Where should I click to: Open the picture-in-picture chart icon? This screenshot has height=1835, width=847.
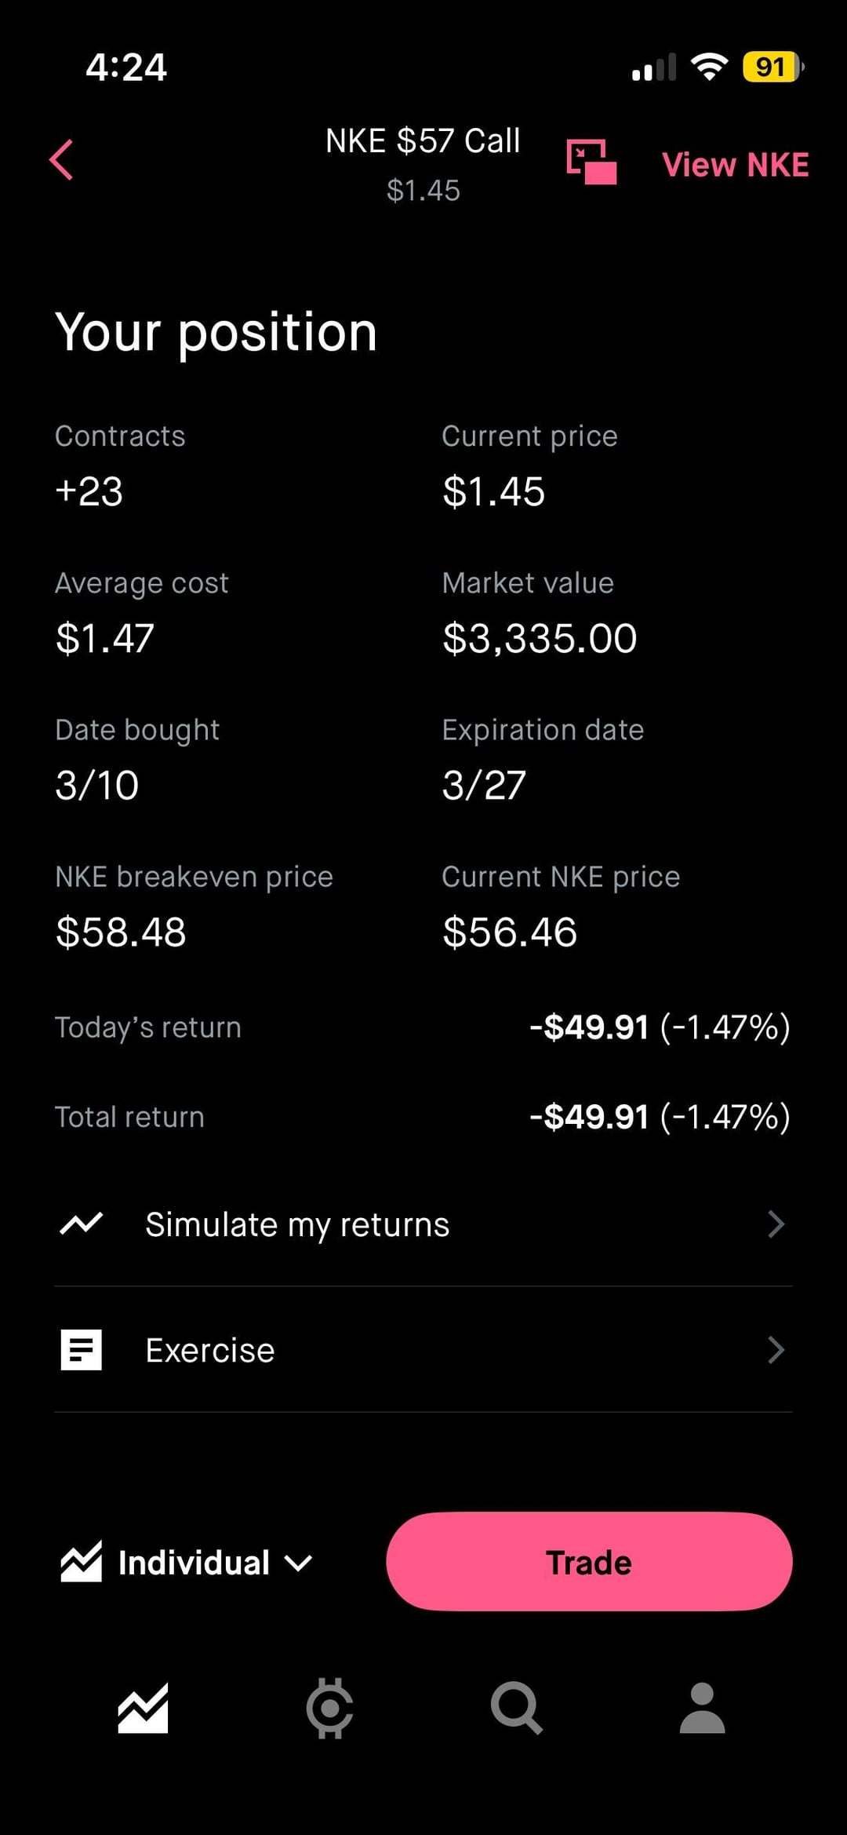(x=591, y=162)
